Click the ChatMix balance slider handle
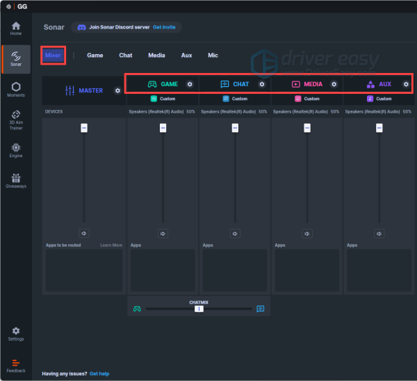The image size is (417, 381). point(199,309)
